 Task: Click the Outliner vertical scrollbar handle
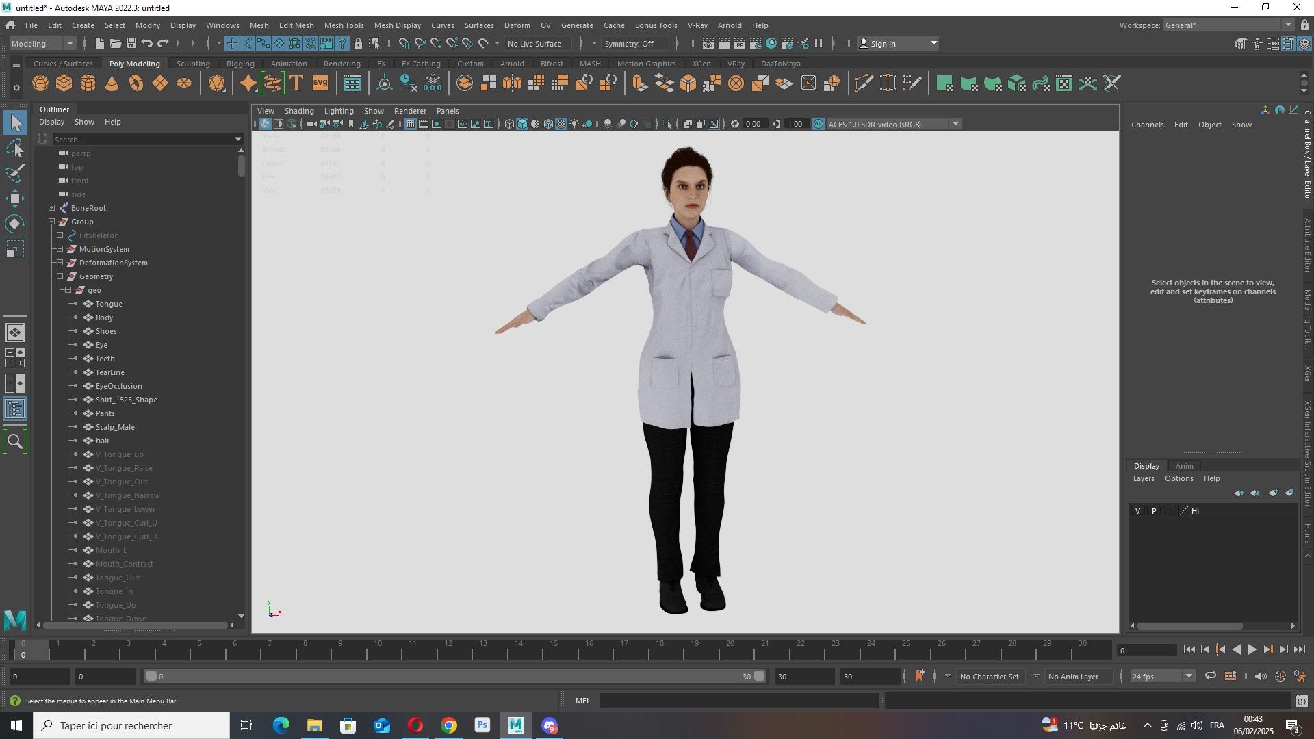click(242, 166)
